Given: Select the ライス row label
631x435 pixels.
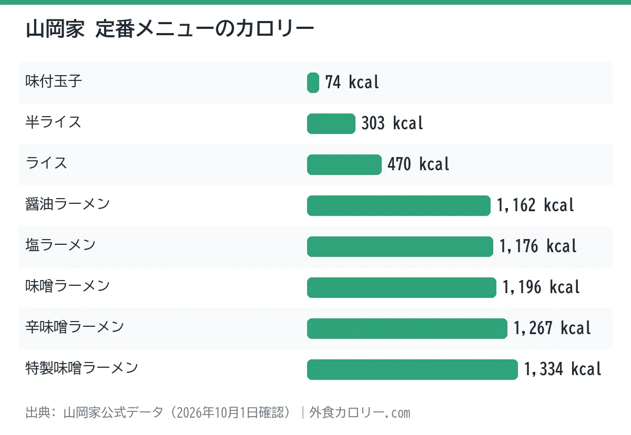Looking at the screenshot, I should coord(46,163).
